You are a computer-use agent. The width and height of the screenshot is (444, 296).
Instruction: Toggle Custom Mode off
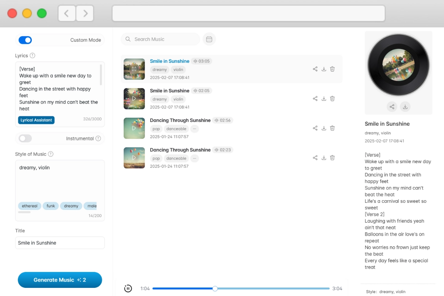[25, 40]
